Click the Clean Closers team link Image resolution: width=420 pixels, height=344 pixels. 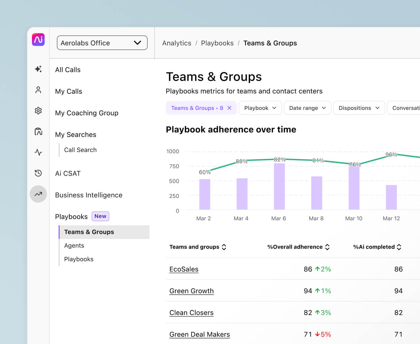pyautogui.click(x=191, y=313)
